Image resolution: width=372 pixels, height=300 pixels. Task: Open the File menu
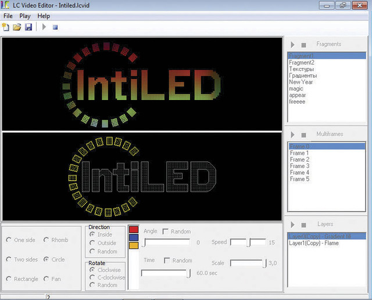(x=8, y=16)
